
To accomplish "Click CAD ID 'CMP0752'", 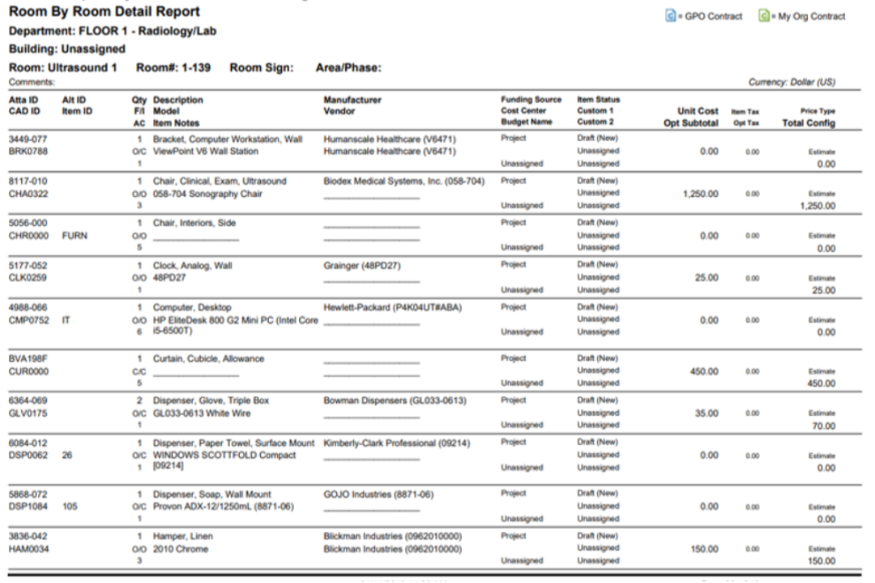I will [28, 320].
